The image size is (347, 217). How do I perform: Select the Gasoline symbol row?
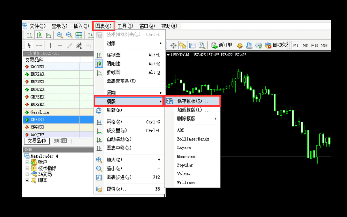coord(59,112)
